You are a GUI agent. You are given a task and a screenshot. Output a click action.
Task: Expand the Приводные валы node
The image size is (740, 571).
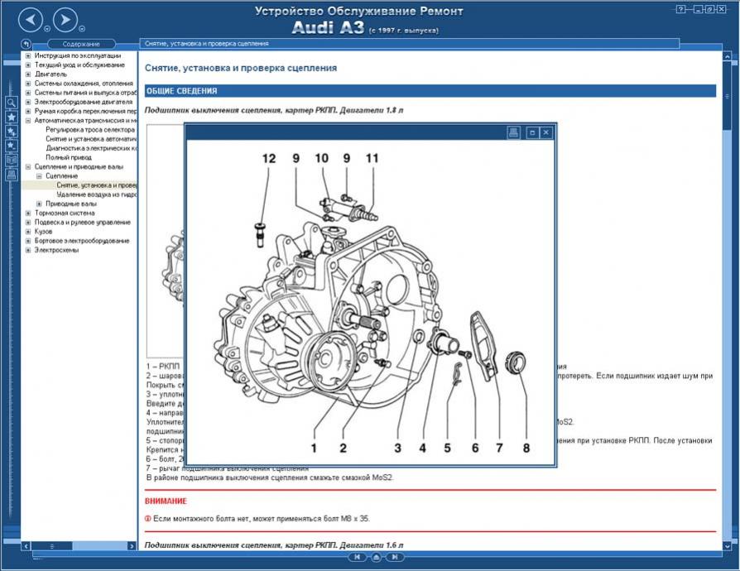click(x=40, y=204)
